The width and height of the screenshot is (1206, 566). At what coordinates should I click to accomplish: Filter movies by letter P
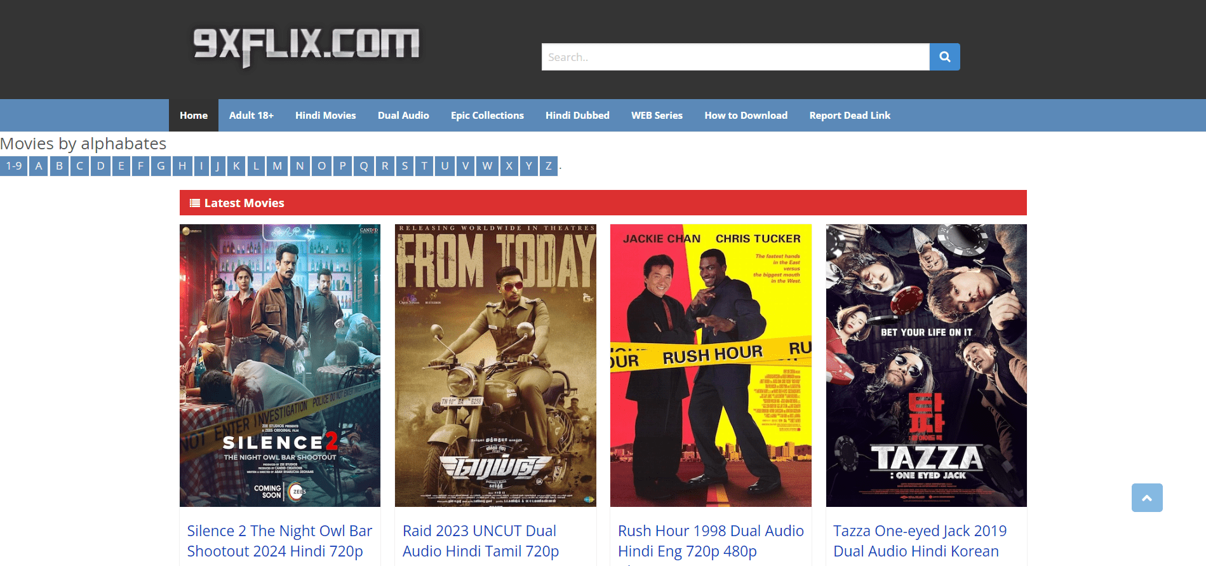[x=342, y=166]
